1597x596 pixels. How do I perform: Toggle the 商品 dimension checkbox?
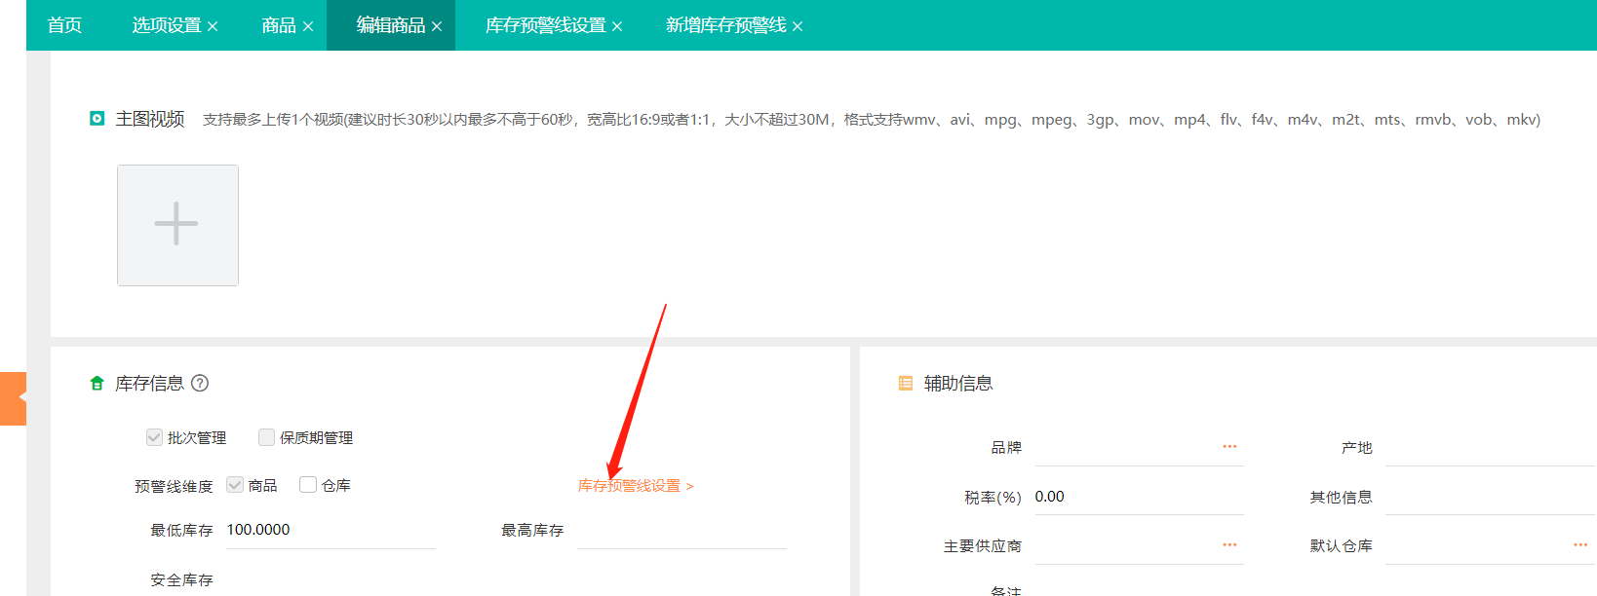[235, 485]
